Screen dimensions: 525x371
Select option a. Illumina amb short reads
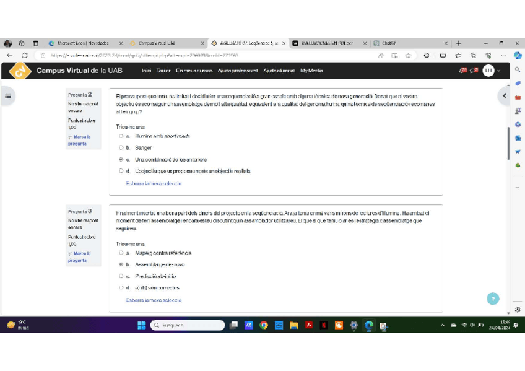tap(121, 136)
